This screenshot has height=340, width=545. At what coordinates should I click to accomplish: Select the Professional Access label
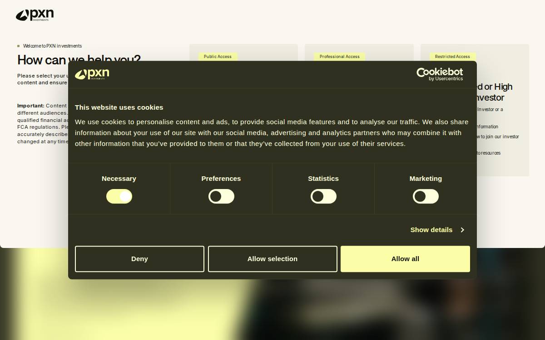339,57
